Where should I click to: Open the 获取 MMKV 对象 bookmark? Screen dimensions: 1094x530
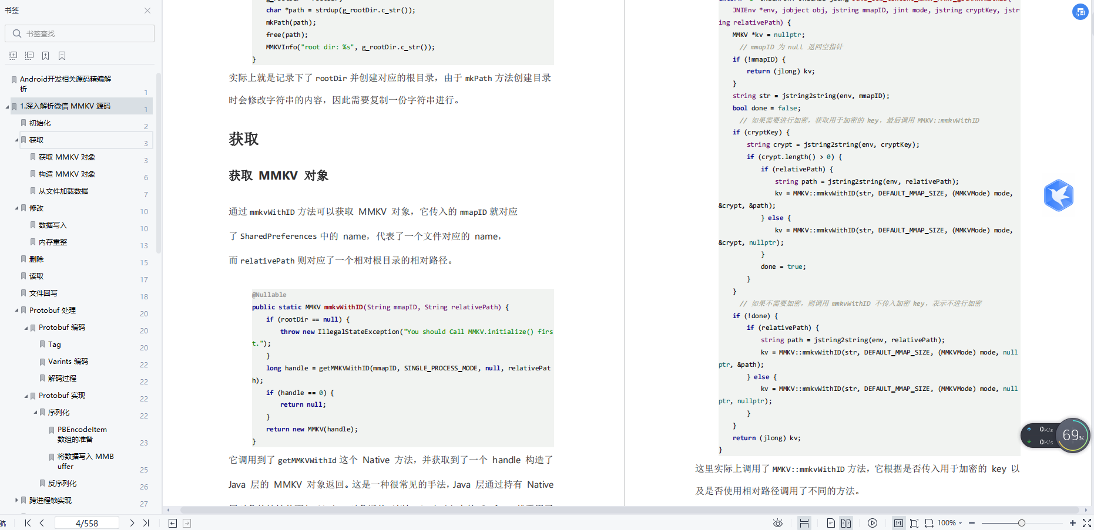pyautogui.click(x=67, y=157)
